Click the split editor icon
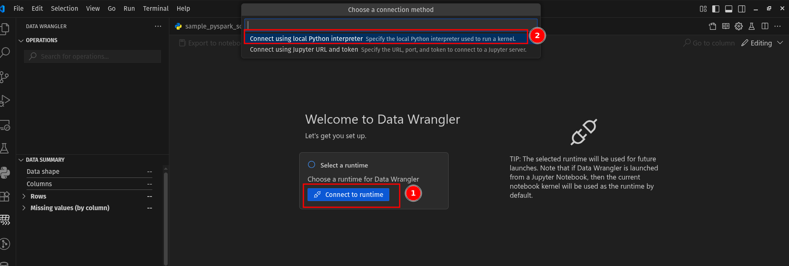Screen dimensions: 789x266 pos(765,26)
